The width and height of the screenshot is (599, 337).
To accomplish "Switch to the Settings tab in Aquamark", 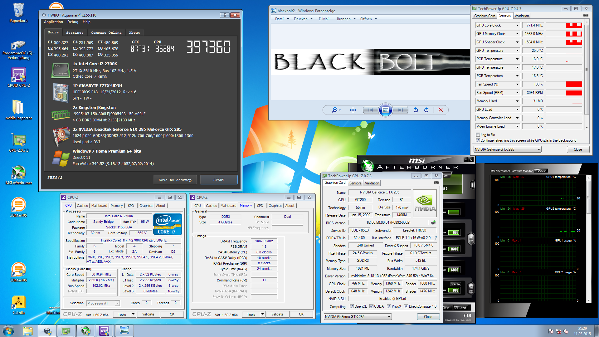I will [x=75, y=32].
